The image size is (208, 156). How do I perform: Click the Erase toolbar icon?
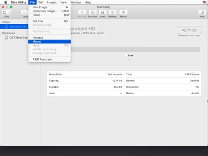[103, 12]
